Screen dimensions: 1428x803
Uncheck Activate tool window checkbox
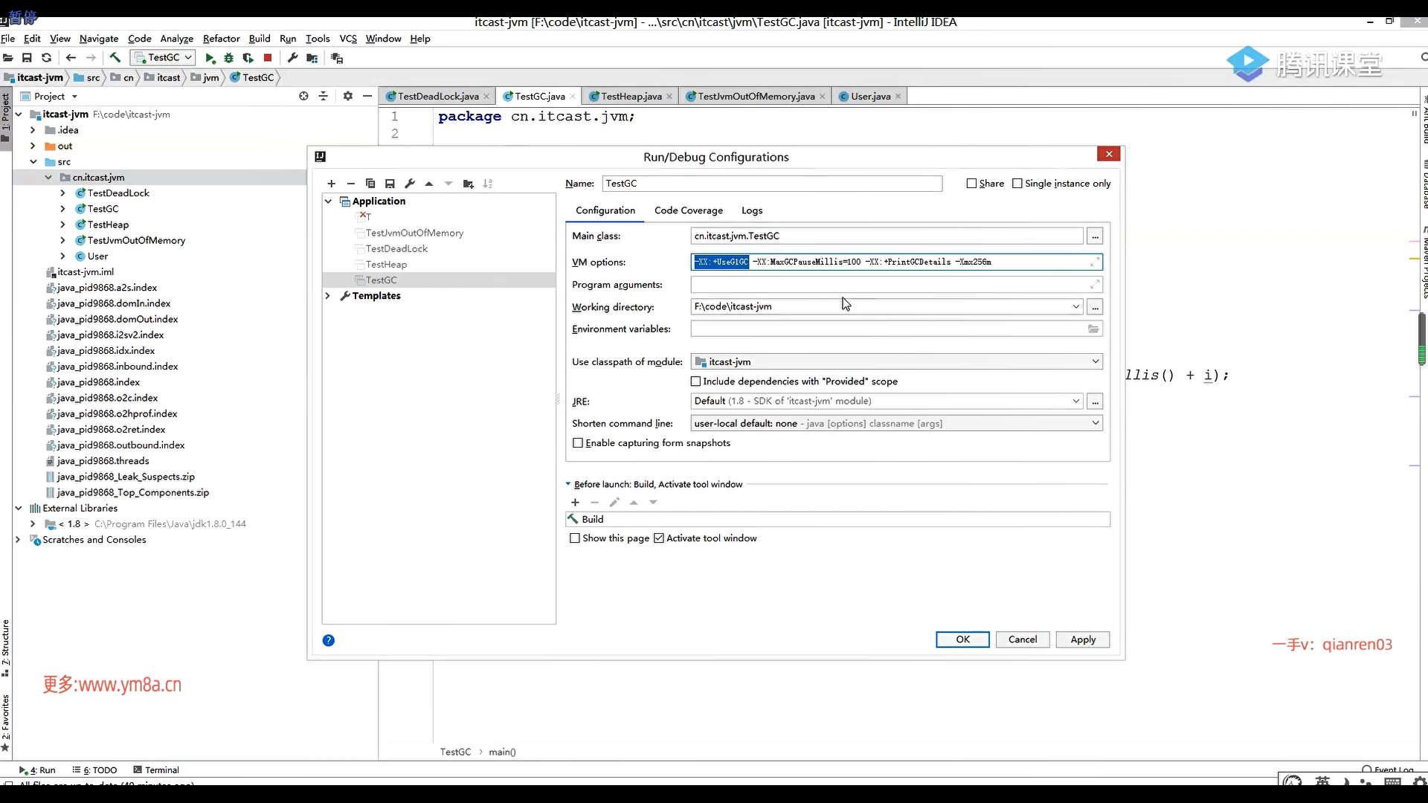pyautogui.click(x=659, y=538)
